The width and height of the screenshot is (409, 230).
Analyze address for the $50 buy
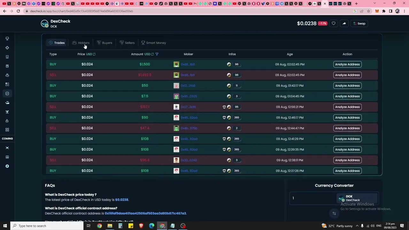point(347,86)
